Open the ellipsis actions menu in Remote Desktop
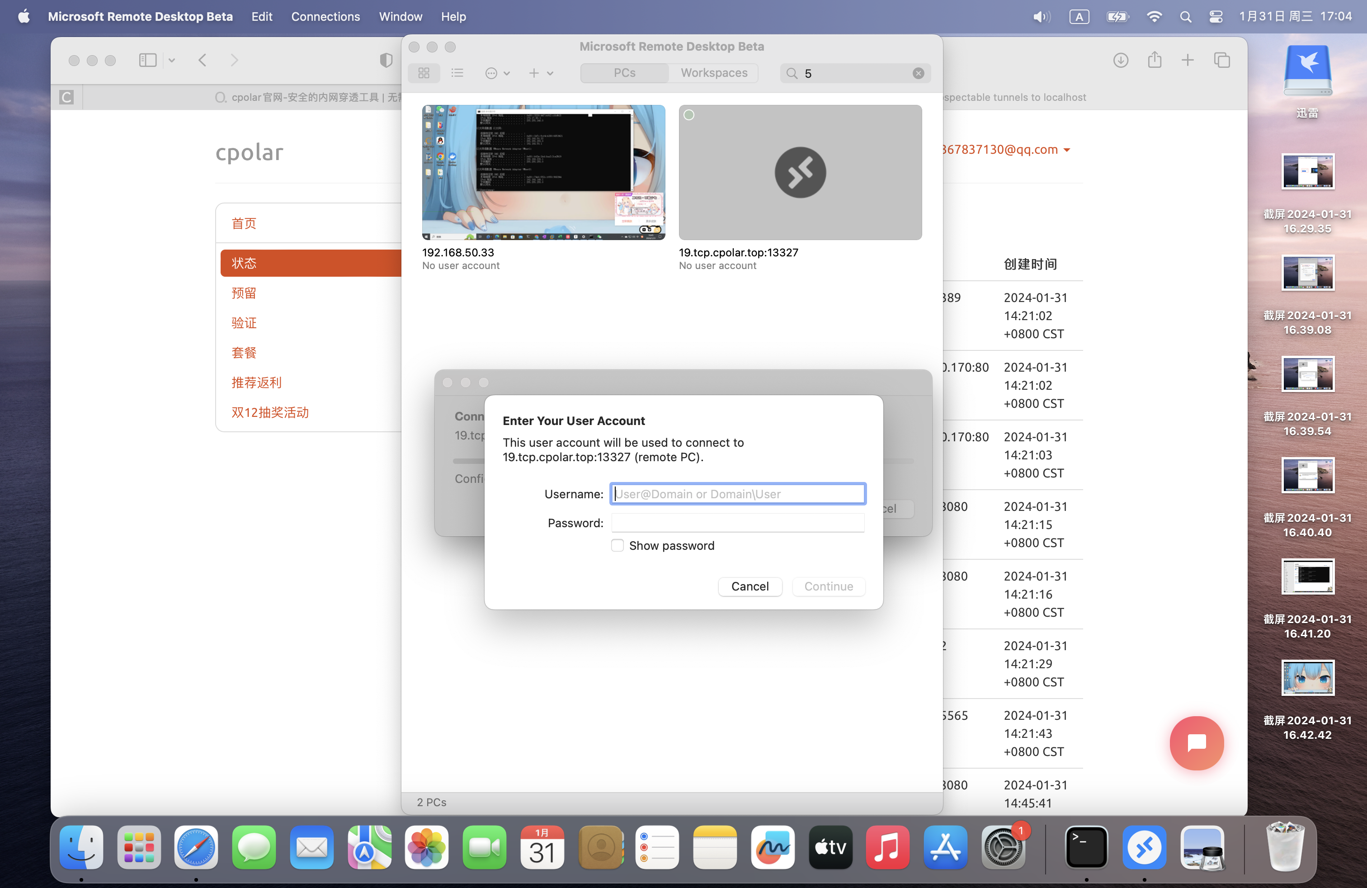Screen dimensions: 1367x888 point(497,73)
